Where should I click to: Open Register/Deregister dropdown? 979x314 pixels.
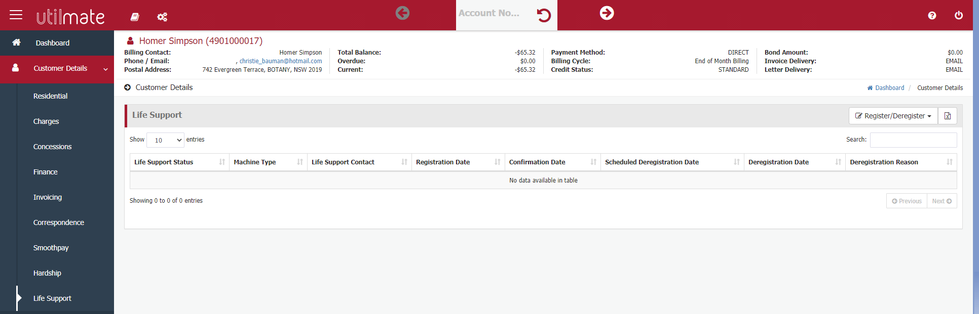pos(893,116)
